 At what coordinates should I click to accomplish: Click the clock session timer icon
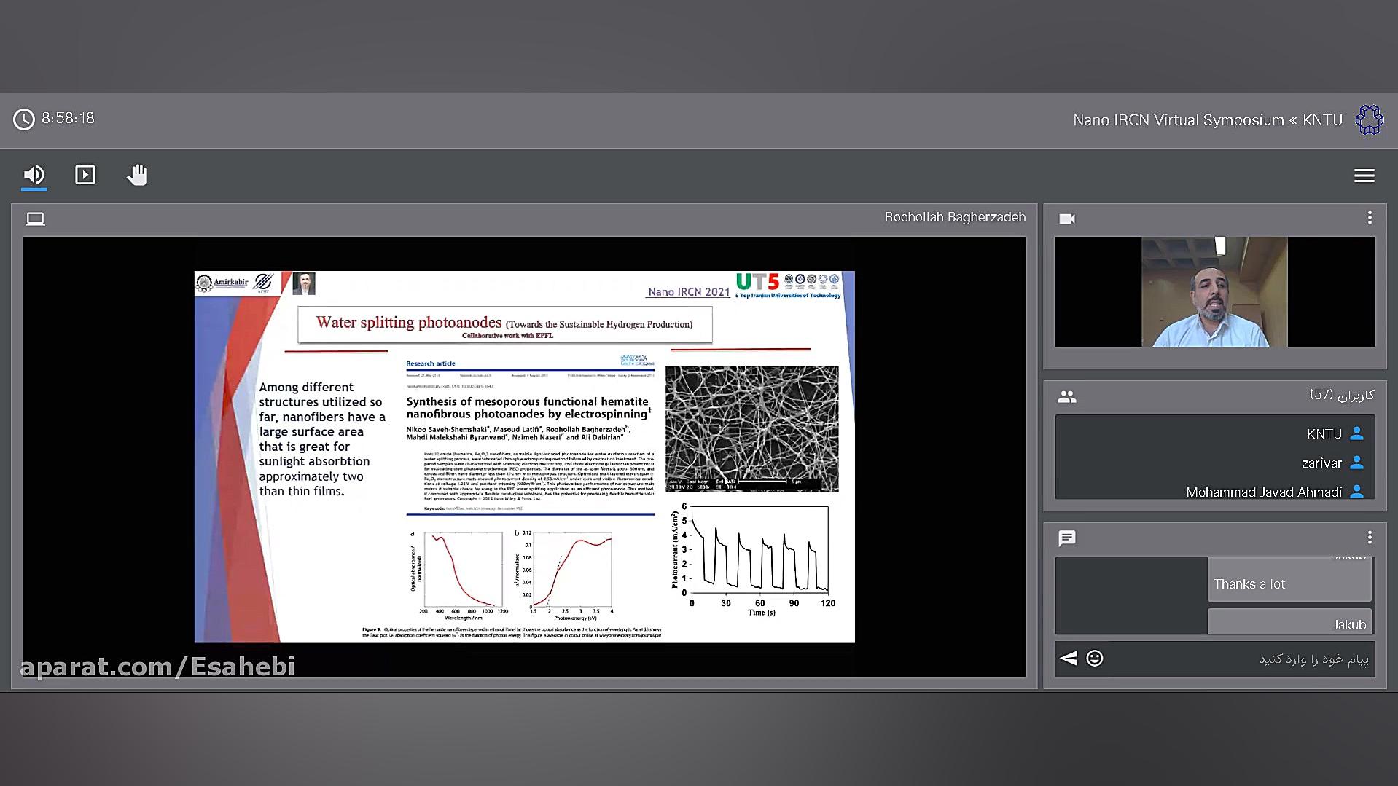point(24,119)
